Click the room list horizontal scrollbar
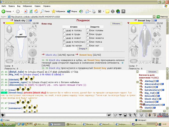The height and width of the screenshot is (127, 169). [x=152, y=111]
